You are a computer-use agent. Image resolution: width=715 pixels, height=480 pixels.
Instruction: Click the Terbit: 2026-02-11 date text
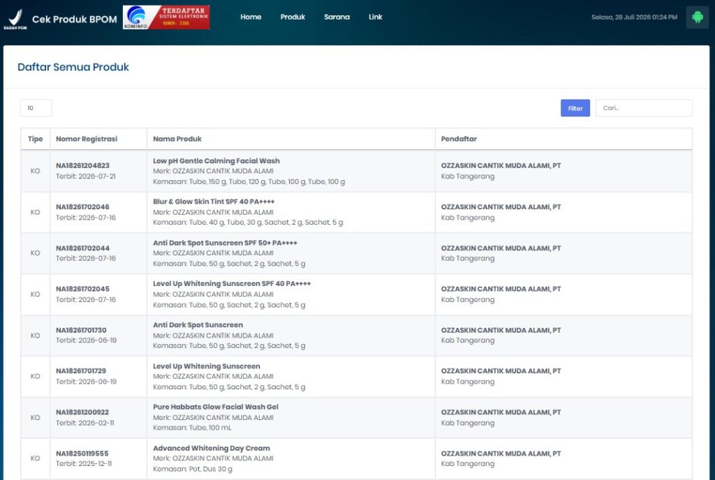tap(84, 423)
